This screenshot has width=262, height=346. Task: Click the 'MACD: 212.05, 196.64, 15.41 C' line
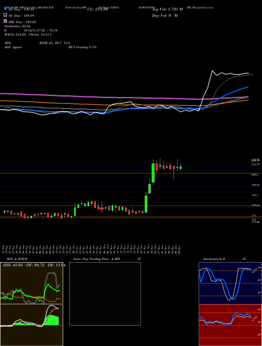[x=28, y=35]
